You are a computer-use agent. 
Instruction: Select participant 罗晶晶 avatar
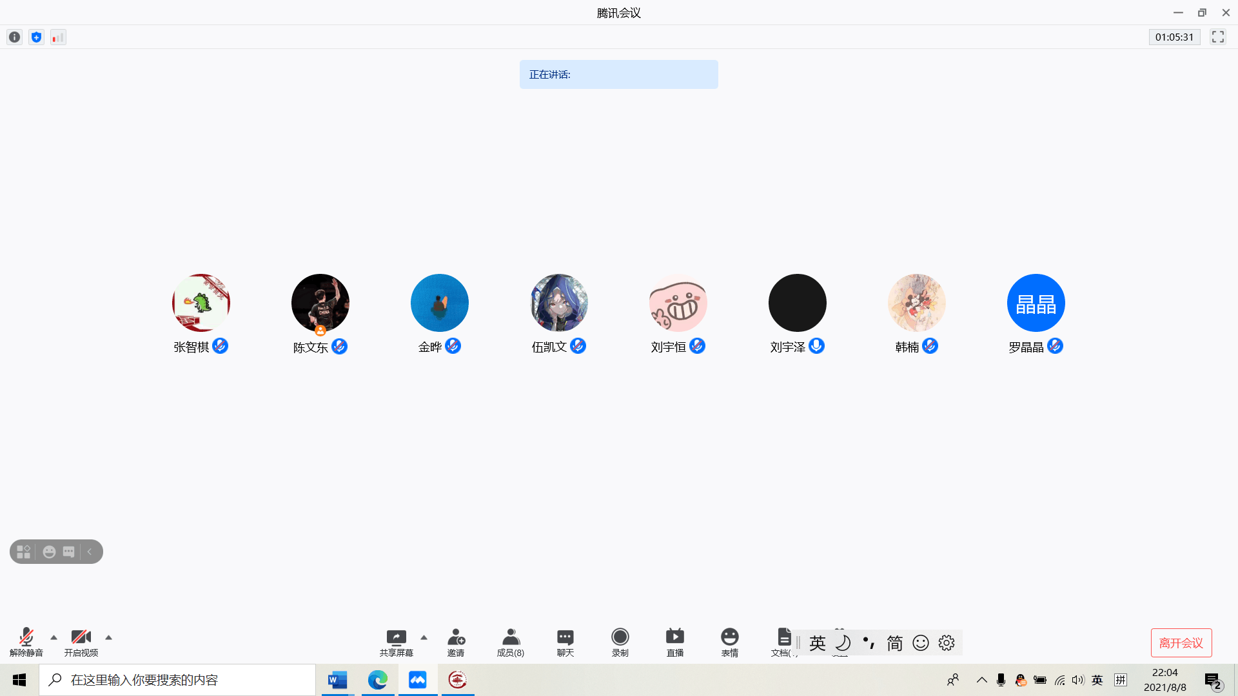point(1036,303)
